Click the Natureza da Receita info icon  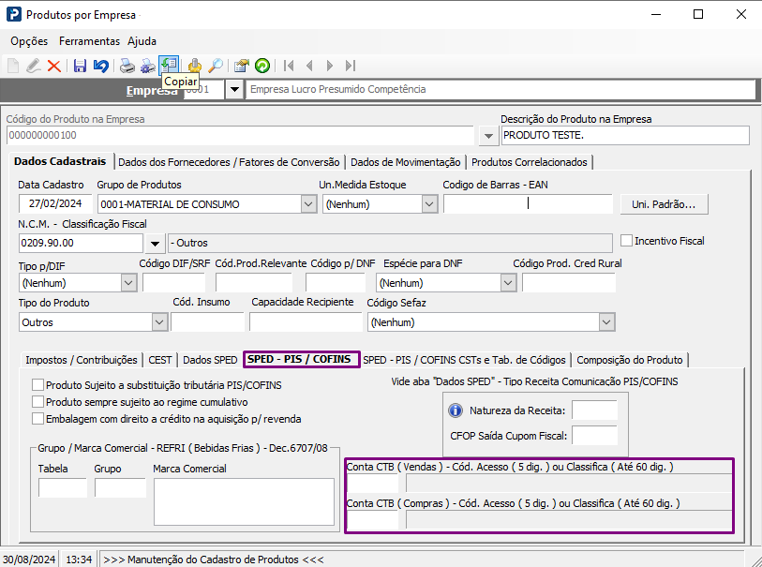pyautogui.click(x=456, y=410)
